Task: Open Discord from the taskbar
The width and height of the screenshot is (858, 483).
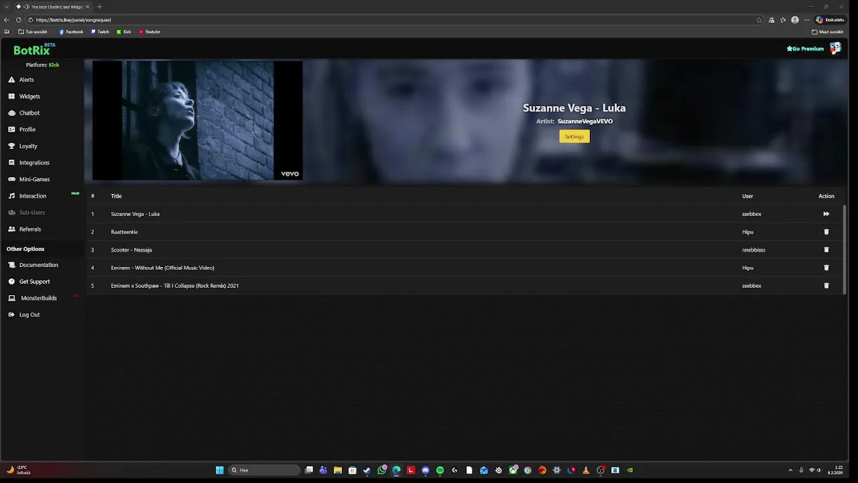Action: pyautogui.click(x=425, y=470)
